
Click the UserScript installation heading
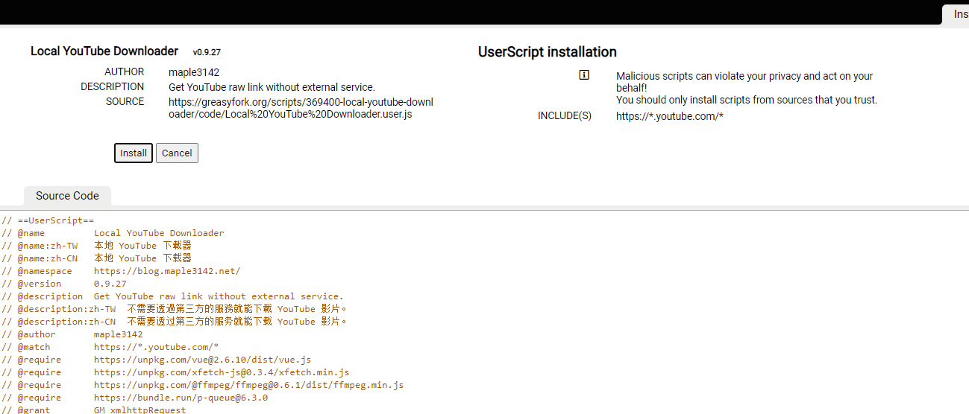[548, 52]
